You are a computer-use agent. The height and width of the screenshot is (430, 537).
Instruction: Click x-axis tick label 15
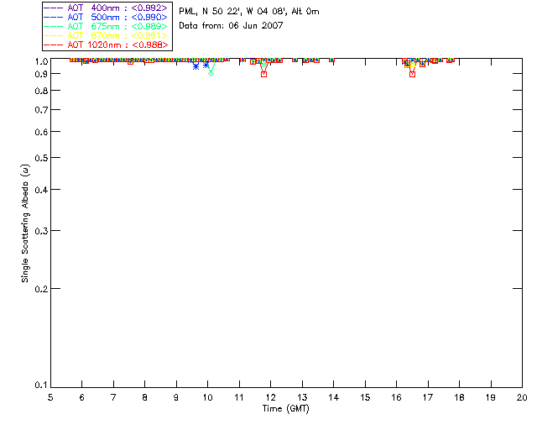point(365,397)
